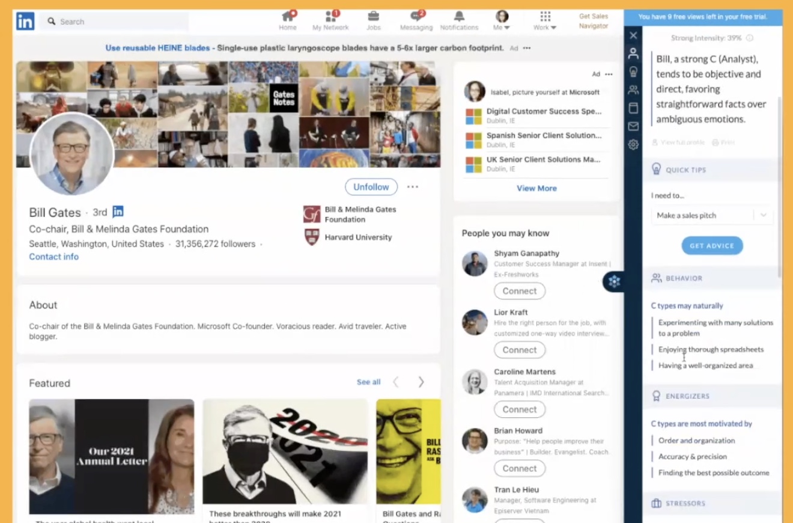Click the LinkedIn badge next to 3rd
Screen dimensions: 793x523
pos(118,212)
